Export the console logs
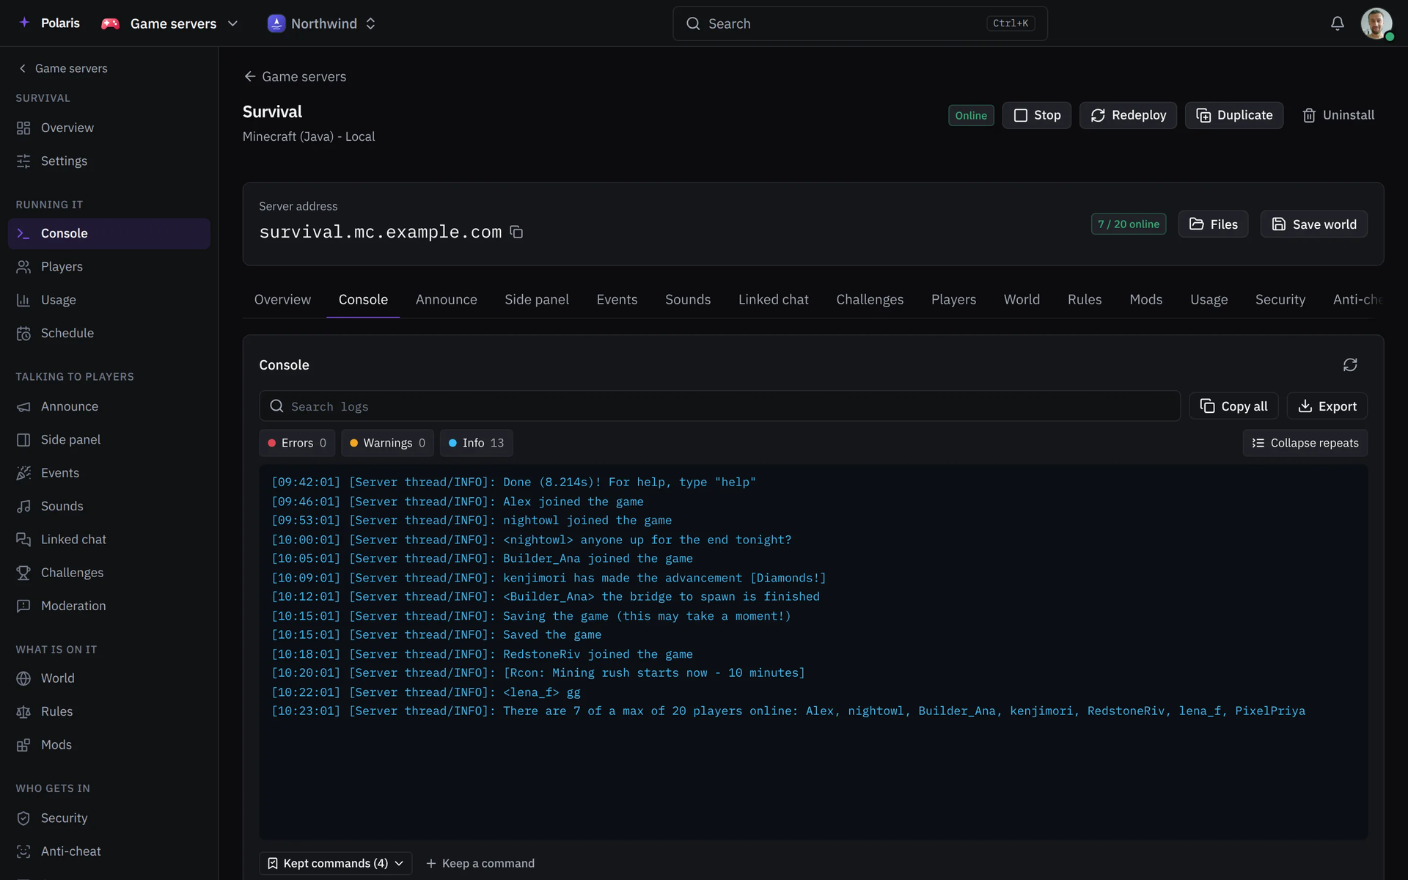Image resolution: width=1408 pixels, height=880 pixels. [1327, 406]
